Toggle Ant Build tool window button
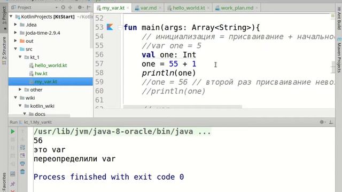 pyautogui.click(x=339, y=18)
